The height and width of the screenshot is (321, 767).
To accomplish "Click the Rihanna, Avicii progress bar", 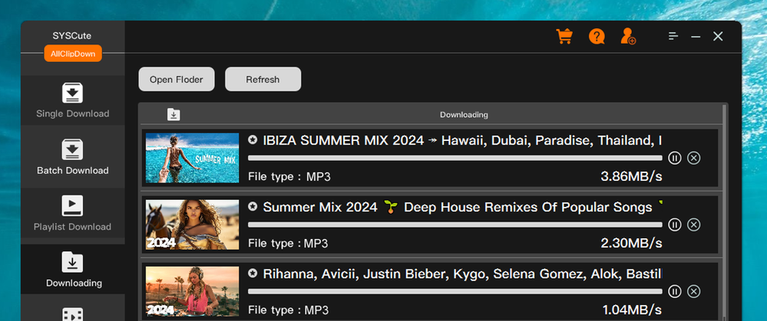I will pos(455,291).
